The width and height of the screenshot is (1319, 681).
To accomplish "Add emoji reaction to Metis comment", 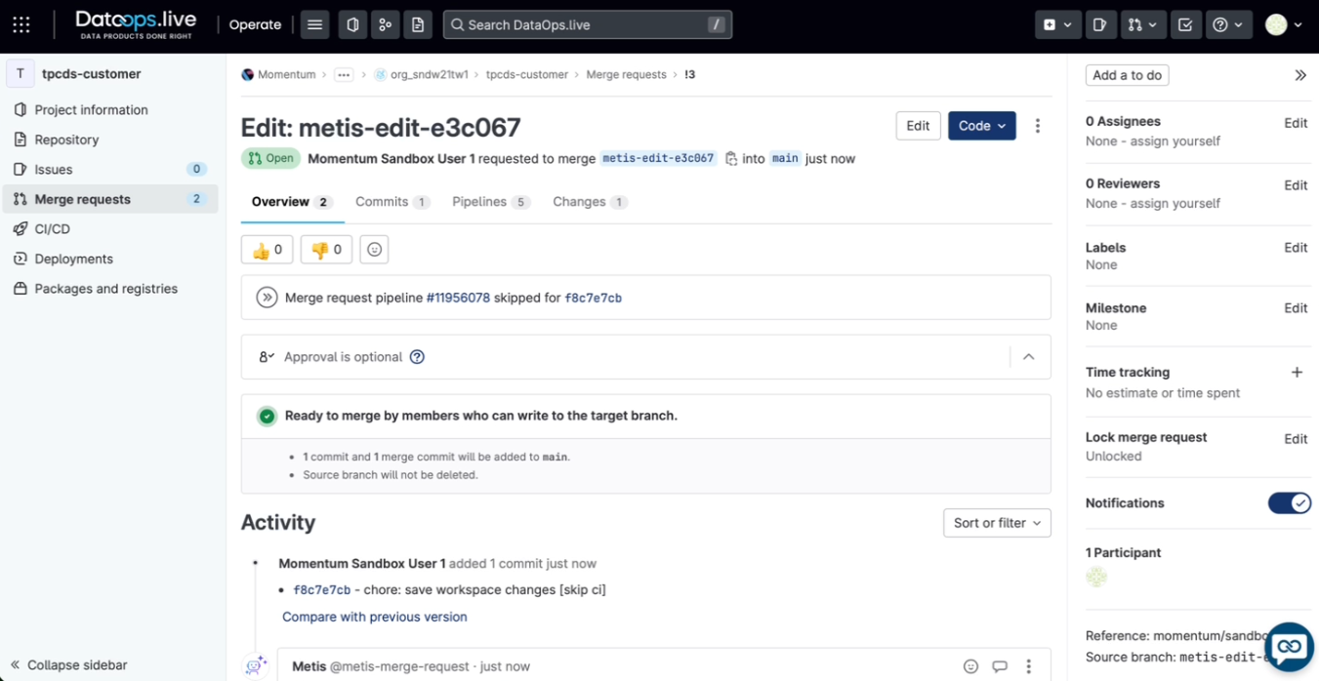I will click(970, 666).
